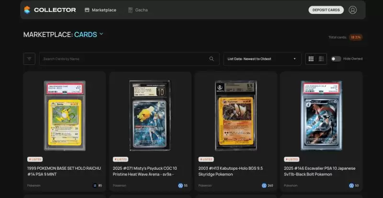
Task: Click the Collector logo icon
Action: click(27, 10)
